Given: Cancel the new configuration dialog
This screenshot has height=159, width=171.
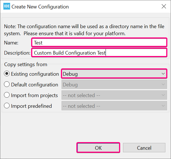Looking at the screenshot, I should click(144, 148).
